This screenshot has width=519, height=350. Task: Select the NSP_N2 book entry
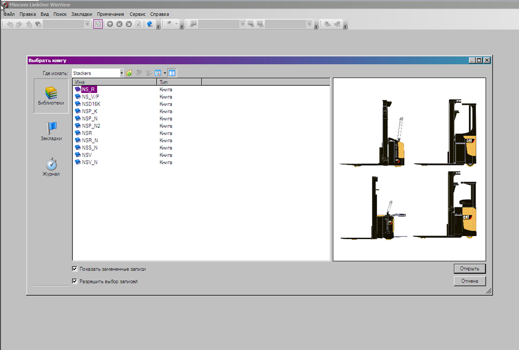point(91,126)
